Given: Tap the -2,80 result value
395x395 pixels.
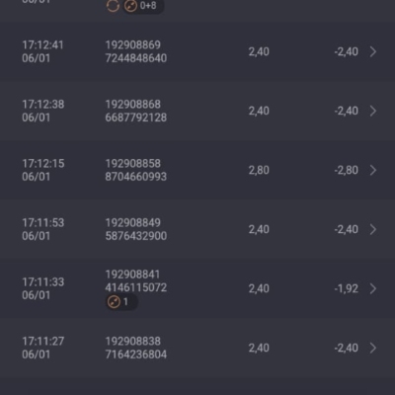Looking at the screenshot, I should (x=347, y=170).
